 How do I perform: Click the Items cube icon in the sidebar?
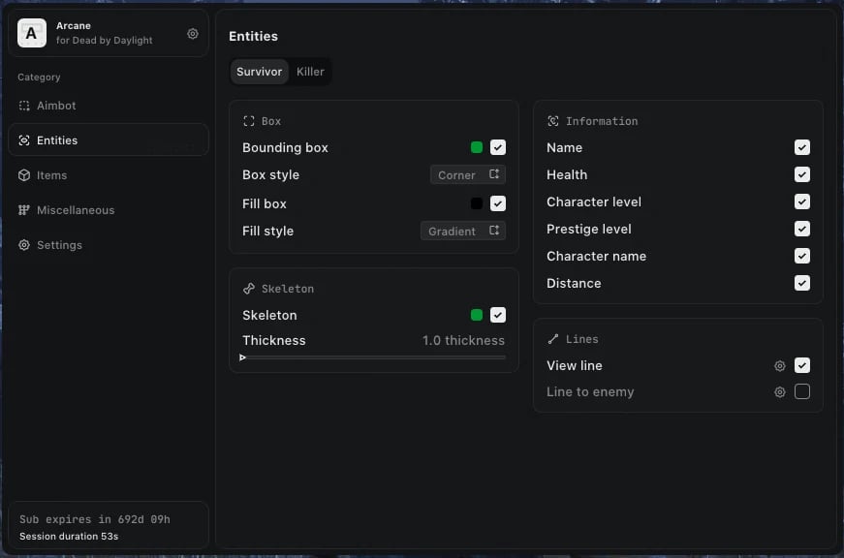tap(24, 175)
